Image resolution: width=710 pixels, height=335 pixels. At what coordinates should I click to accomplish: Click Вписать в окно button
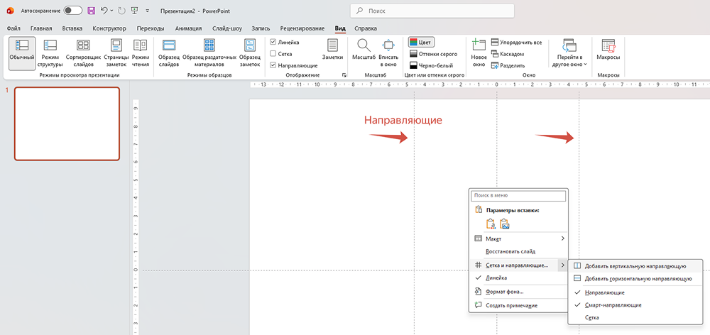[x=388, y=53]
